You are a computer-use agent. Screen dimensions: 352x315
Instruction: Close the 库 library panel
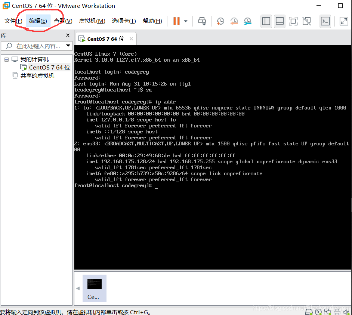click(68, 35)
